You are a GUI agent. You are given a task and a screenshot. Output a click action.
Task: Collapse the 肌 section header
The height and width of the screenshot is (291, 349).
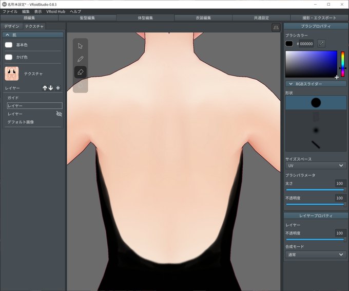(x=33, y=35)
